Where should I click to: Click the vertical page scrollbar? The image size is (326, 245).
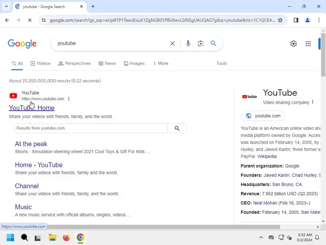click(x=323, y=55)
